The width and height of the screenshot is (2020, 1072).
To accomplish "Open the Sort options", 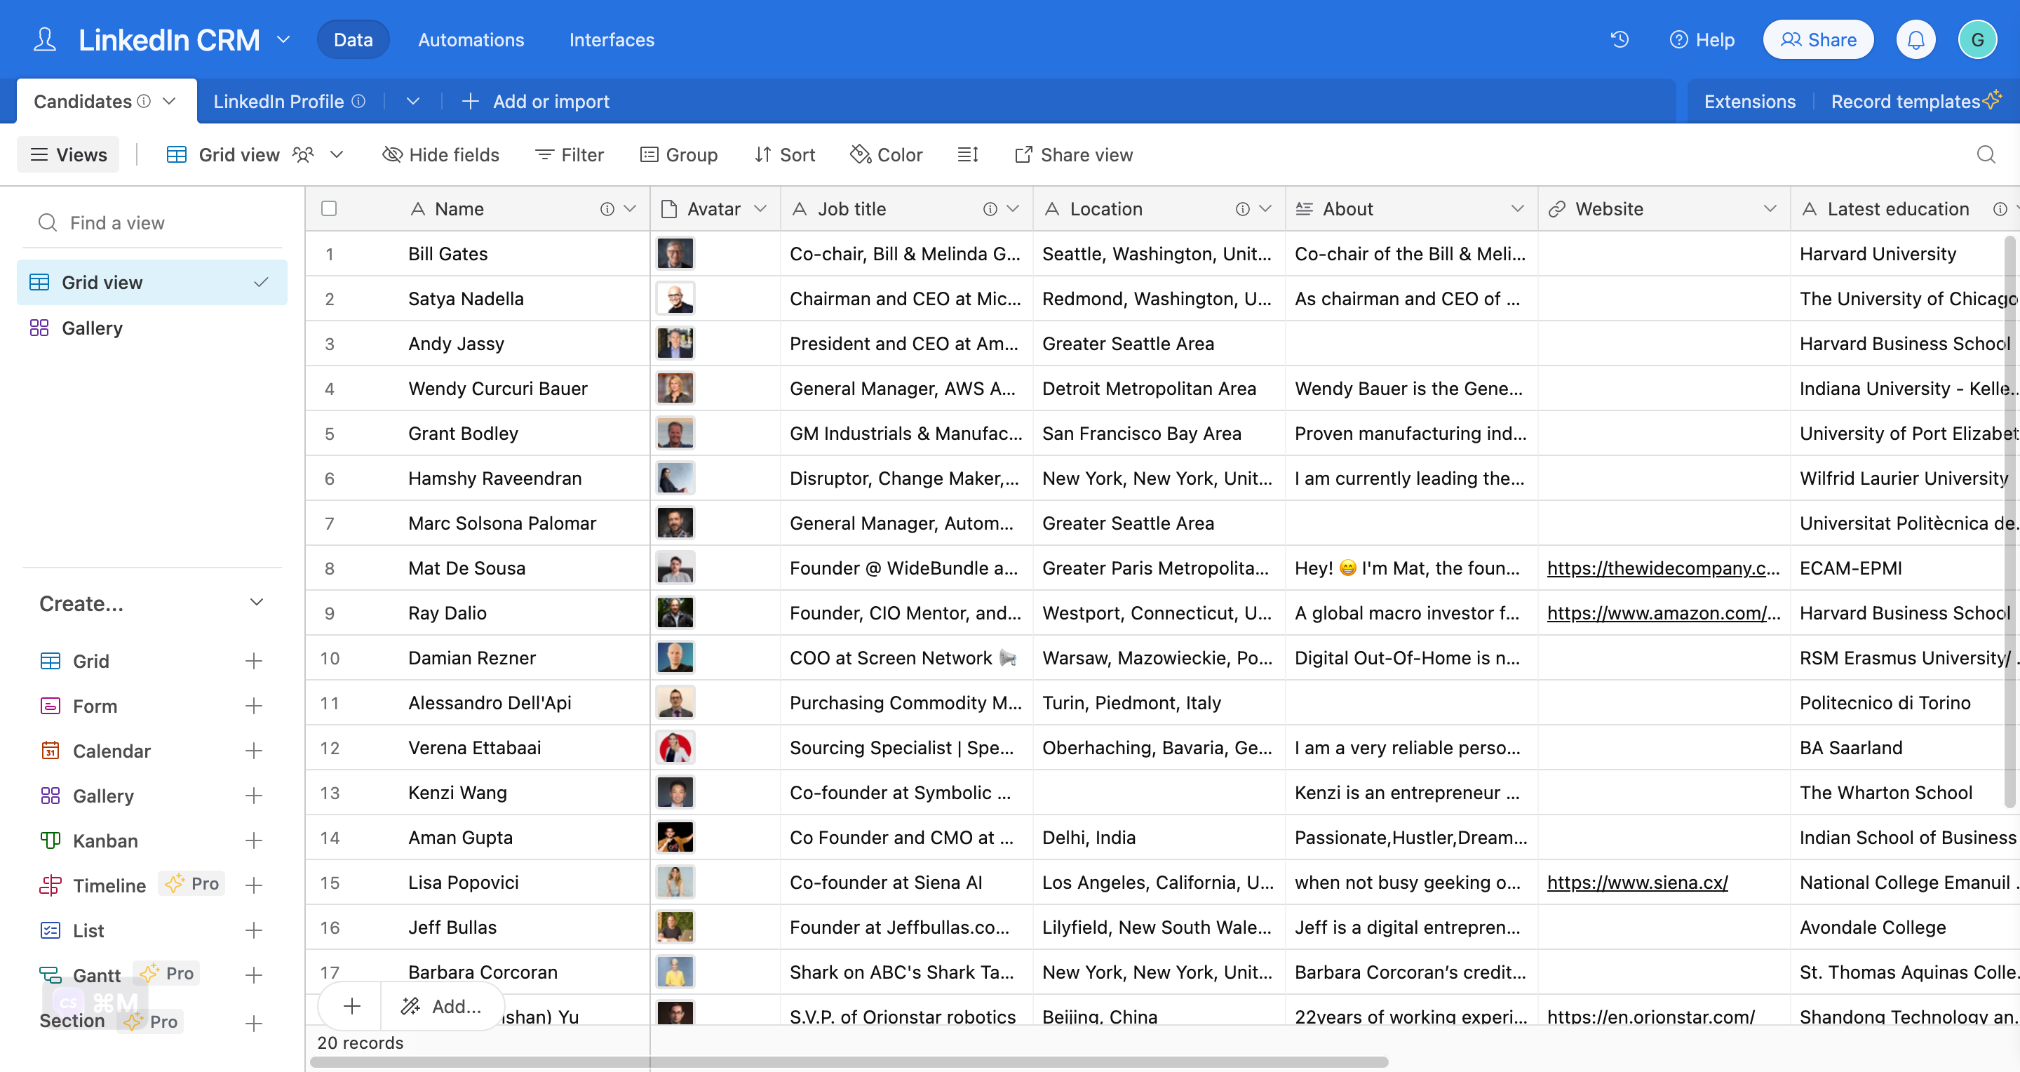I will click(785, 154).
